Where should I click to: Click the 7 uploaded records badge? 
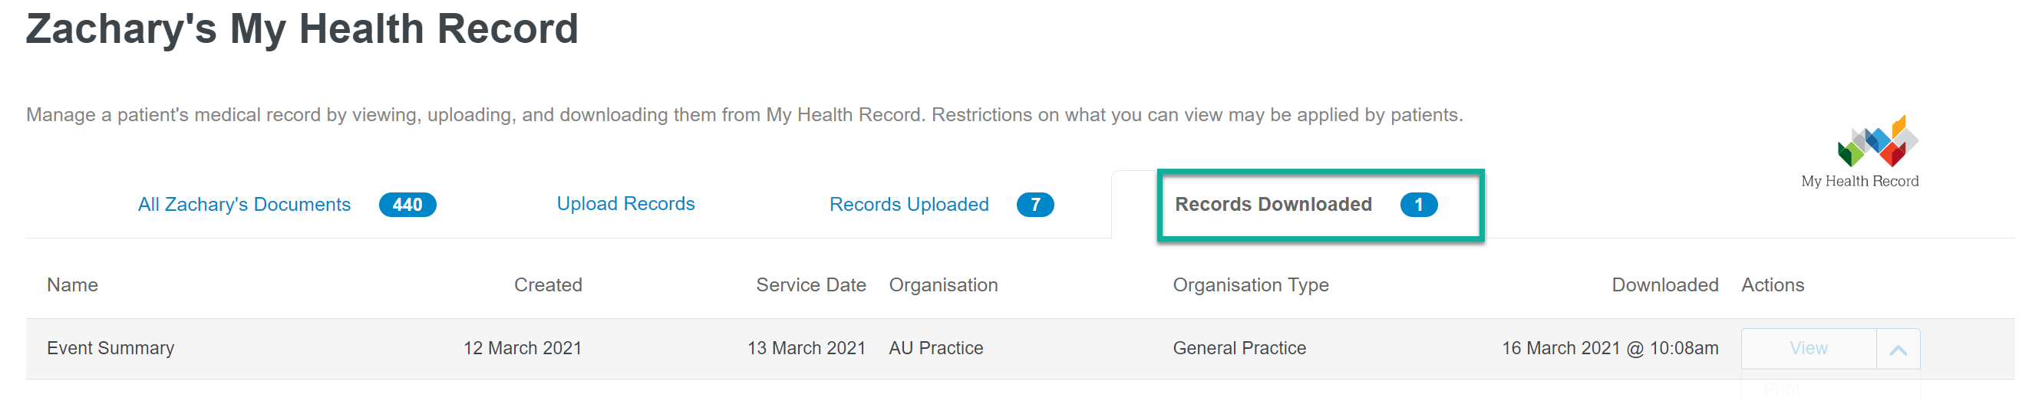pyautogui.click(x=1035, y=205)
